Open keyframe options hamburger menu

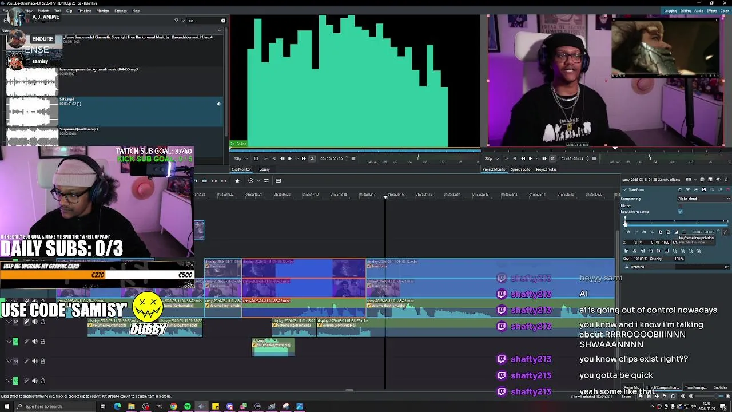pyautogui.click(x=684, y=232)
